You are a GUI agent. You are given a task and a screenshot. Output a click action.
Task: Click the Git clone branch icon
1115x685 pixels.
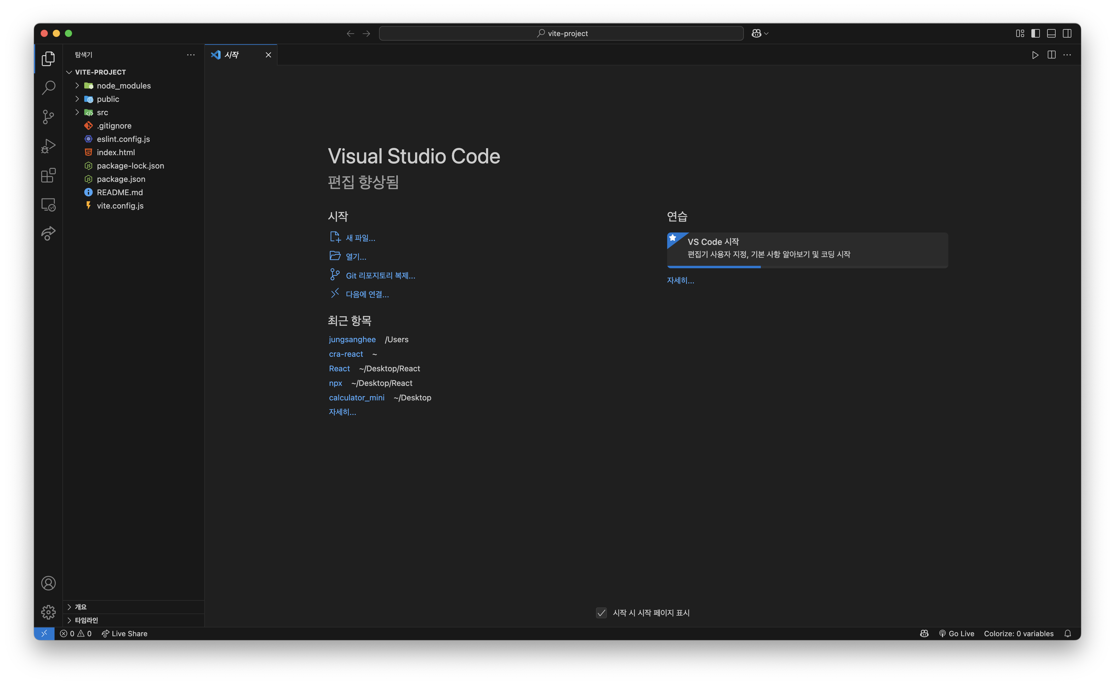pos(335,275)
